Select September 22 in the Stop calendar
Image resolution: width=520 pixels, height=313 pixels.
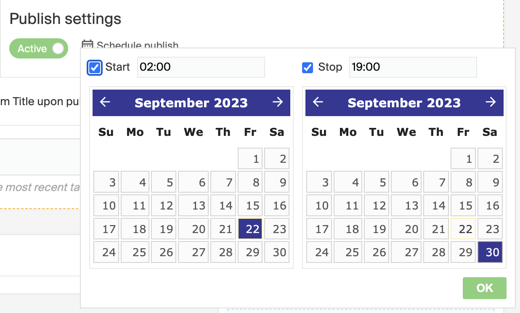coord(463,229)
